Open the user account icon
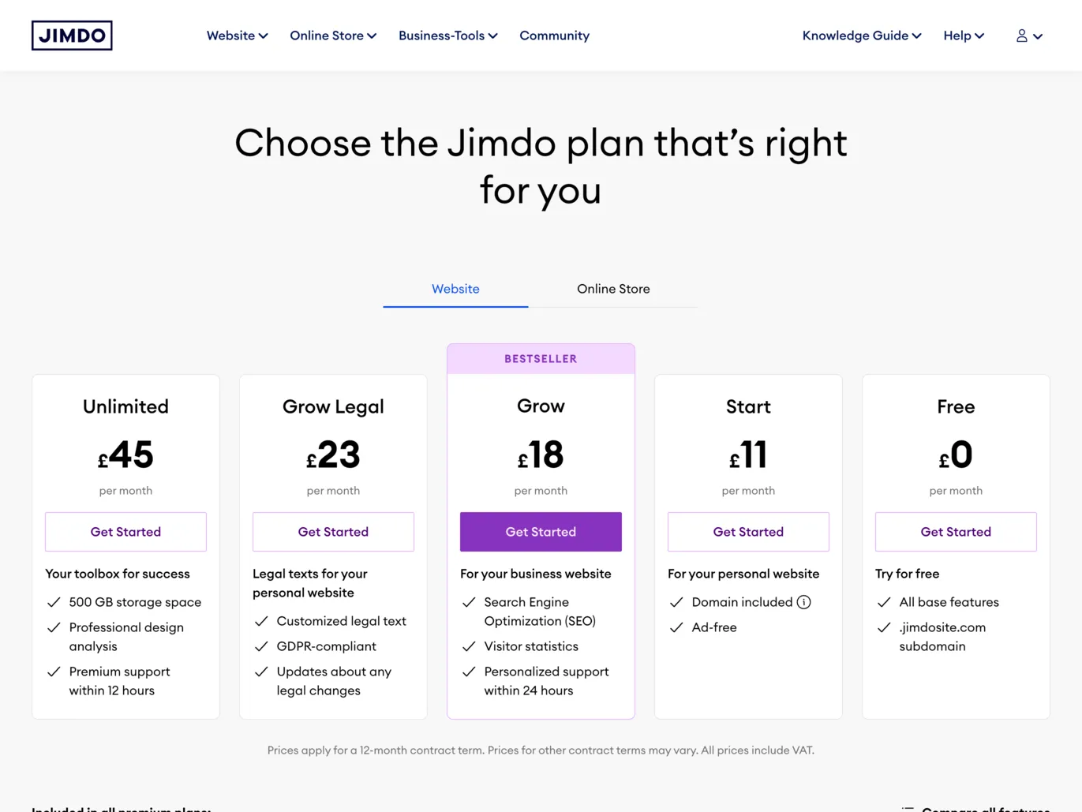The image size is (1082, 812). [1020, 36]
